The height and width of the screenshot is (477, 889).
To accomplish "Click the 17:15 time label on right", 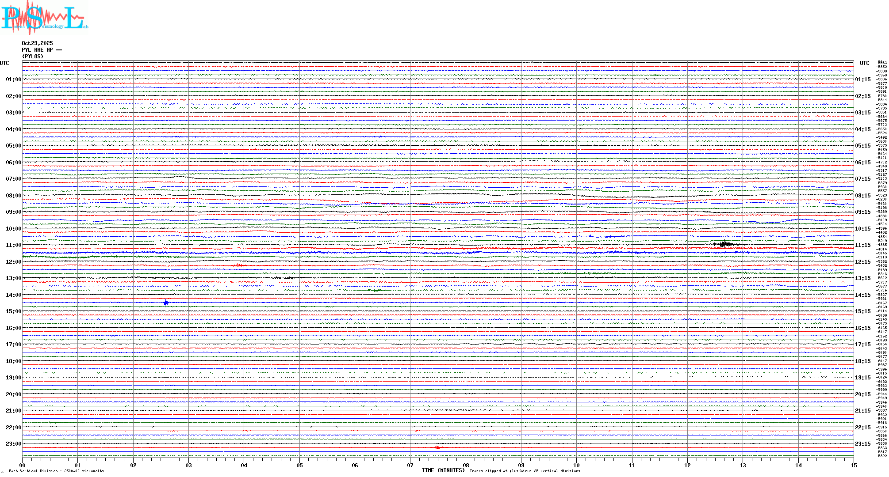I will click(862, 344).
